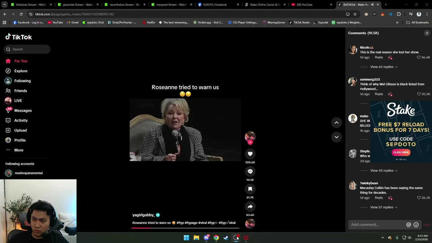Open yagirlgabby_ creator profile name

(x=143, y=215)
